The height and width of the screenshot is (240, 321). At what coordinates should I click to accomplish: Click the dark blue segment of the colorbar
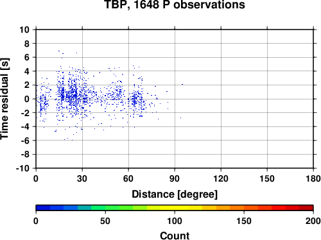click(x=43, y=208)
